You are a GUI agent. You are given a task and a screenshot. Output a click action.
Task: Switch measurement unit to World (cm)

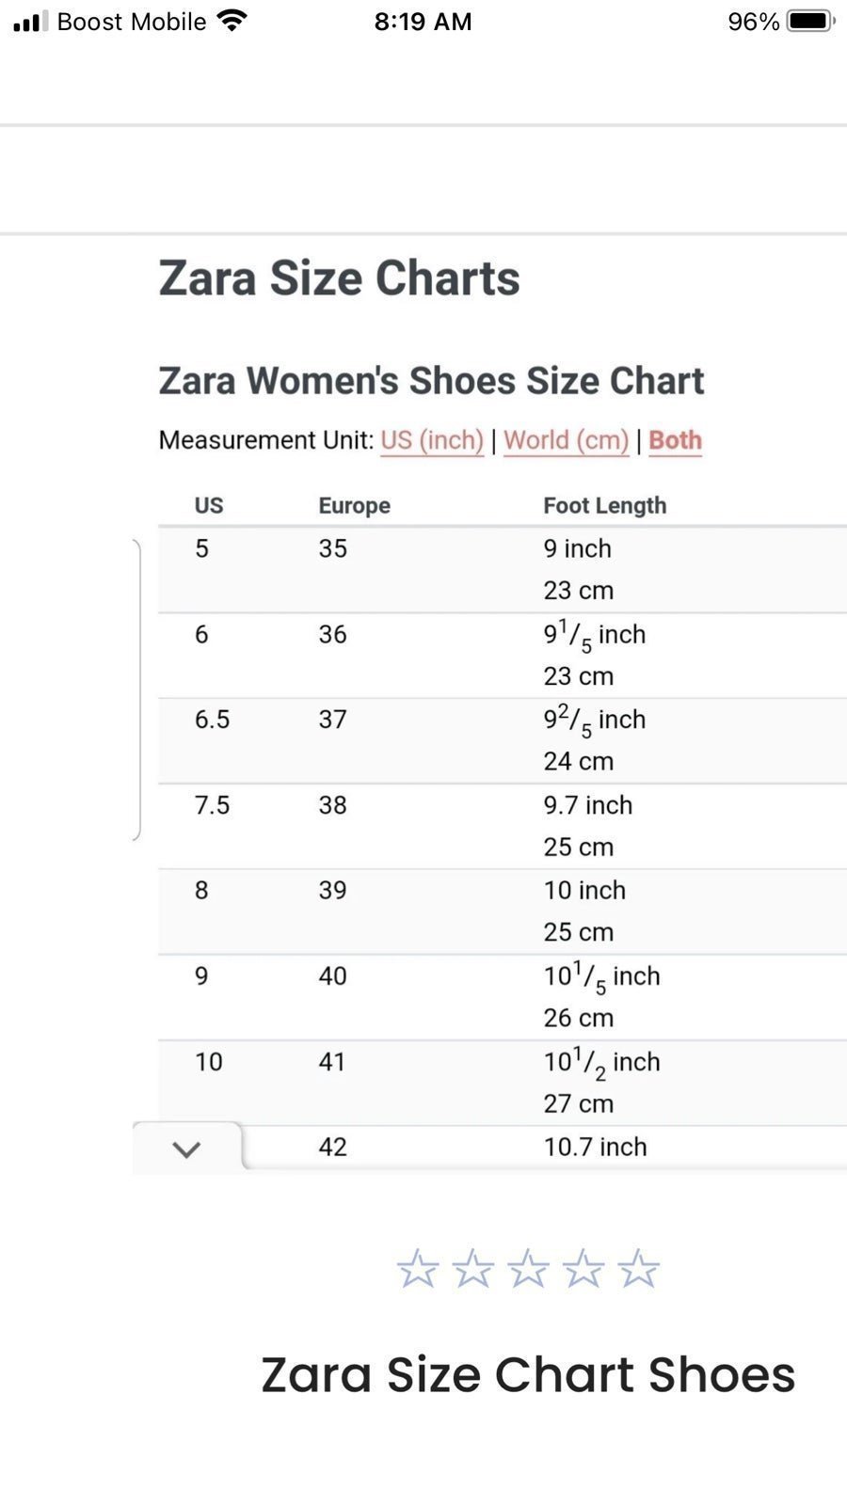[567, 440]
